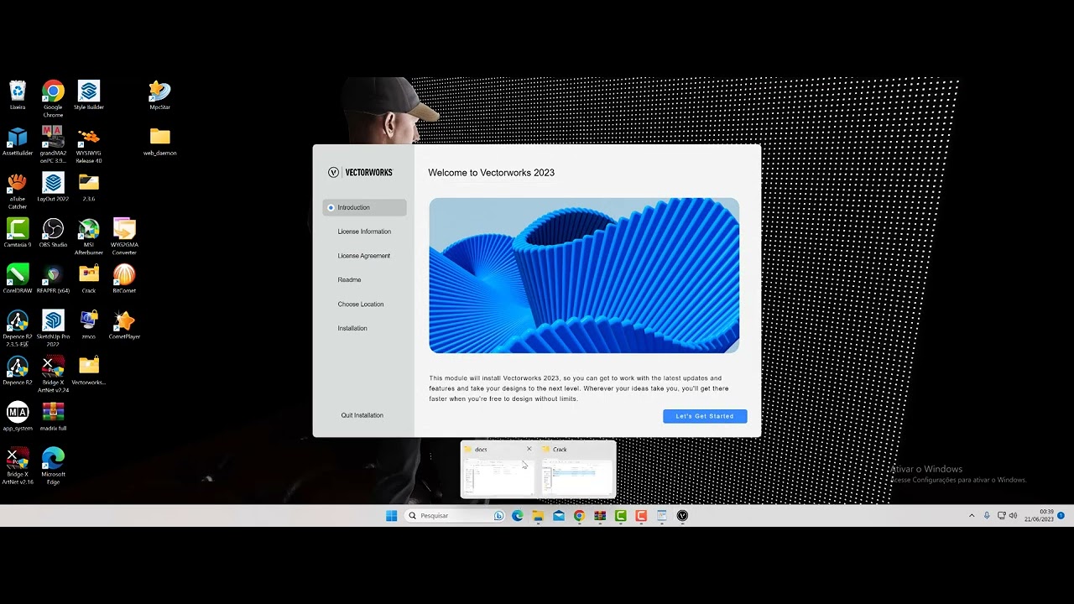
Task: Open the CometPlayer desktop shortcut
Action: [x=124, y=325]
